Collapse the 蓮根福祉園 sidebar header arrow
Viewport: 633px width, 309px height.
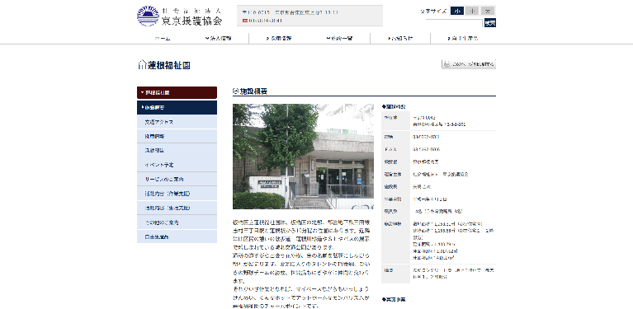click(x=142, y=92)
